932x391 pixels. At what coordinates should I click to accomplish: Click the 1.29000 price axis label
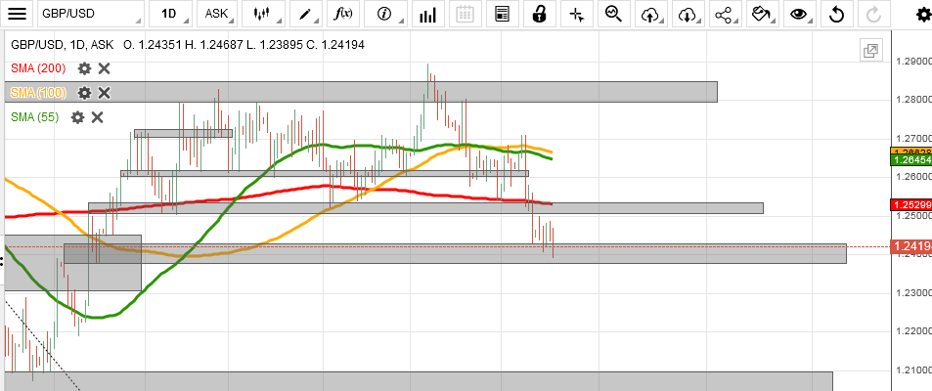pos(913,62)
